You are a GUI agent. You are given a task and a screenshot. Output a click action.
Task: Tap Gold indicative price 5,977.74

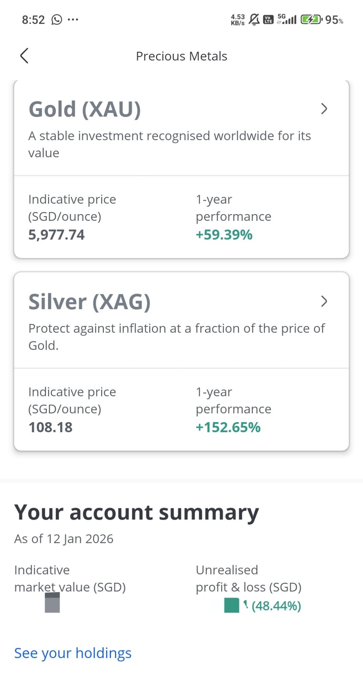point(56,235)
